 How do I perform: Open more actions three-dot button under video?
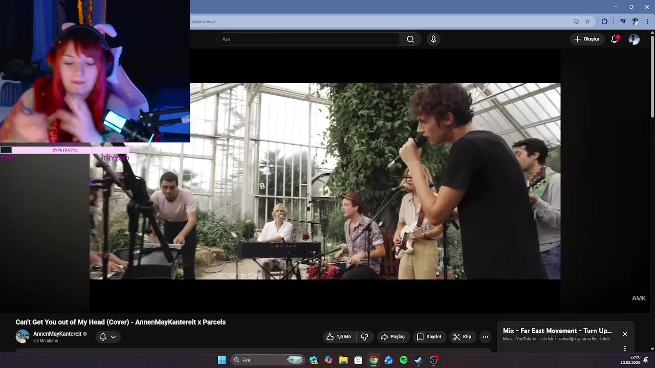(485, 337)
